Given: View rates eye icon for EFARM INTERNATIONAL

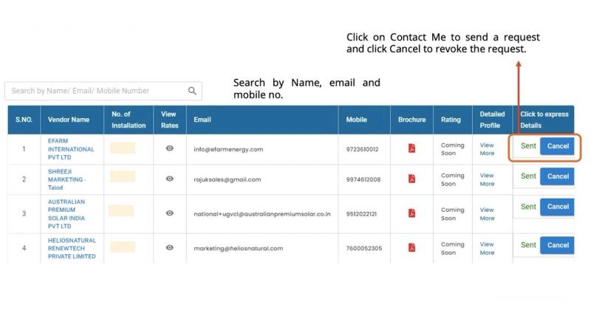Looking at the screenshot, I should [x=170, y=148].
